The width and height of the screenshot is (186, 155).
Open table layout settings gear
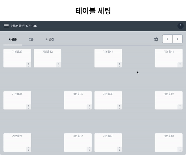coord(156,39)
